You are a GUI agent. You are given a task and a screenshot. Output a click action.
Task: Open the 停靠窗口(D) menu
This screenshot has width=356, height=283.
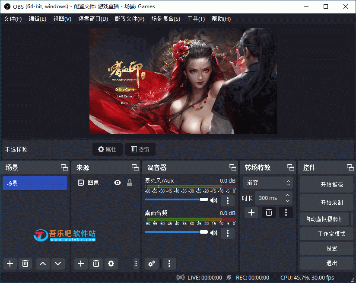point(93,19)
